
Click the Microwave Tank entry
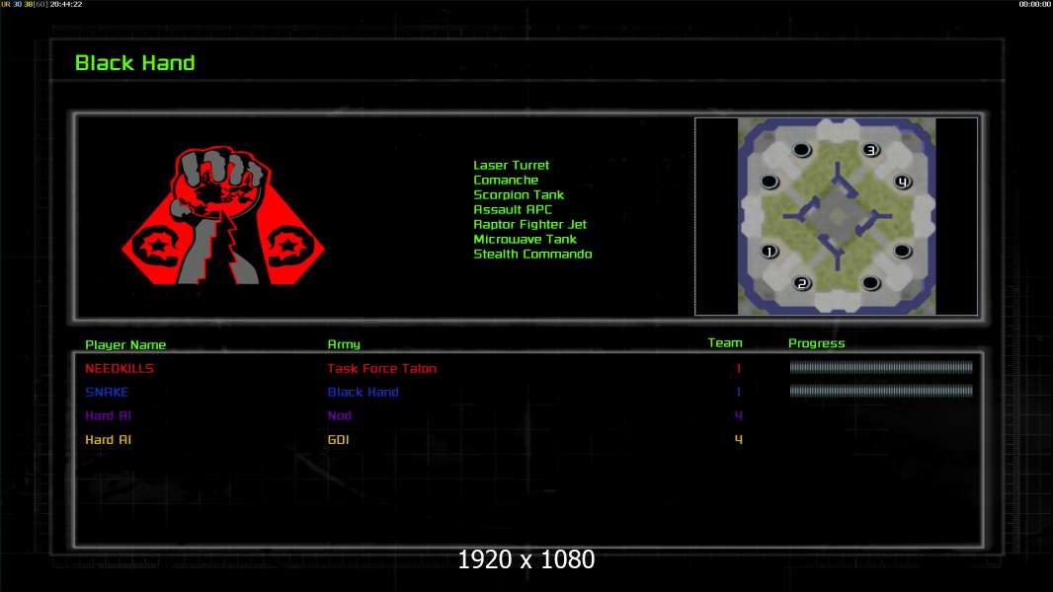coord(525,239)
